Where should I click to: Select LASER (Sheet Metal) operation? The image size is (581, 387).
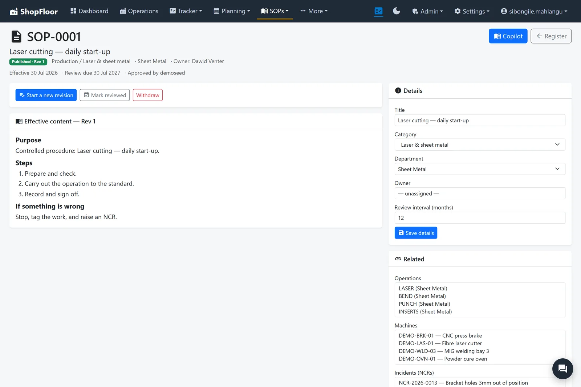coord(423,288)
